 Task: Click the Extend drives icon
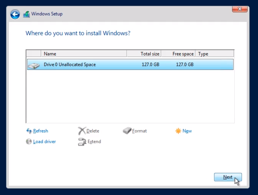point(82,142)
